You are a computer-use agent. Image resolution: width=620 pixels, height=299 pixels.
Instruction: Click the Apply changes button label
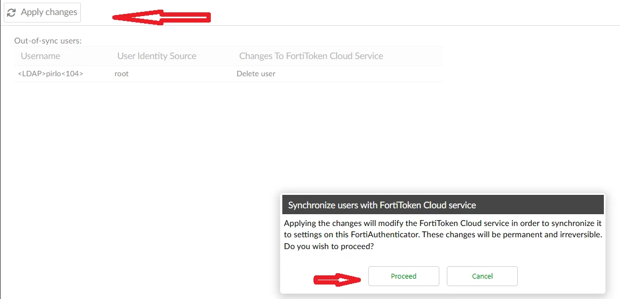pos(49,12)
